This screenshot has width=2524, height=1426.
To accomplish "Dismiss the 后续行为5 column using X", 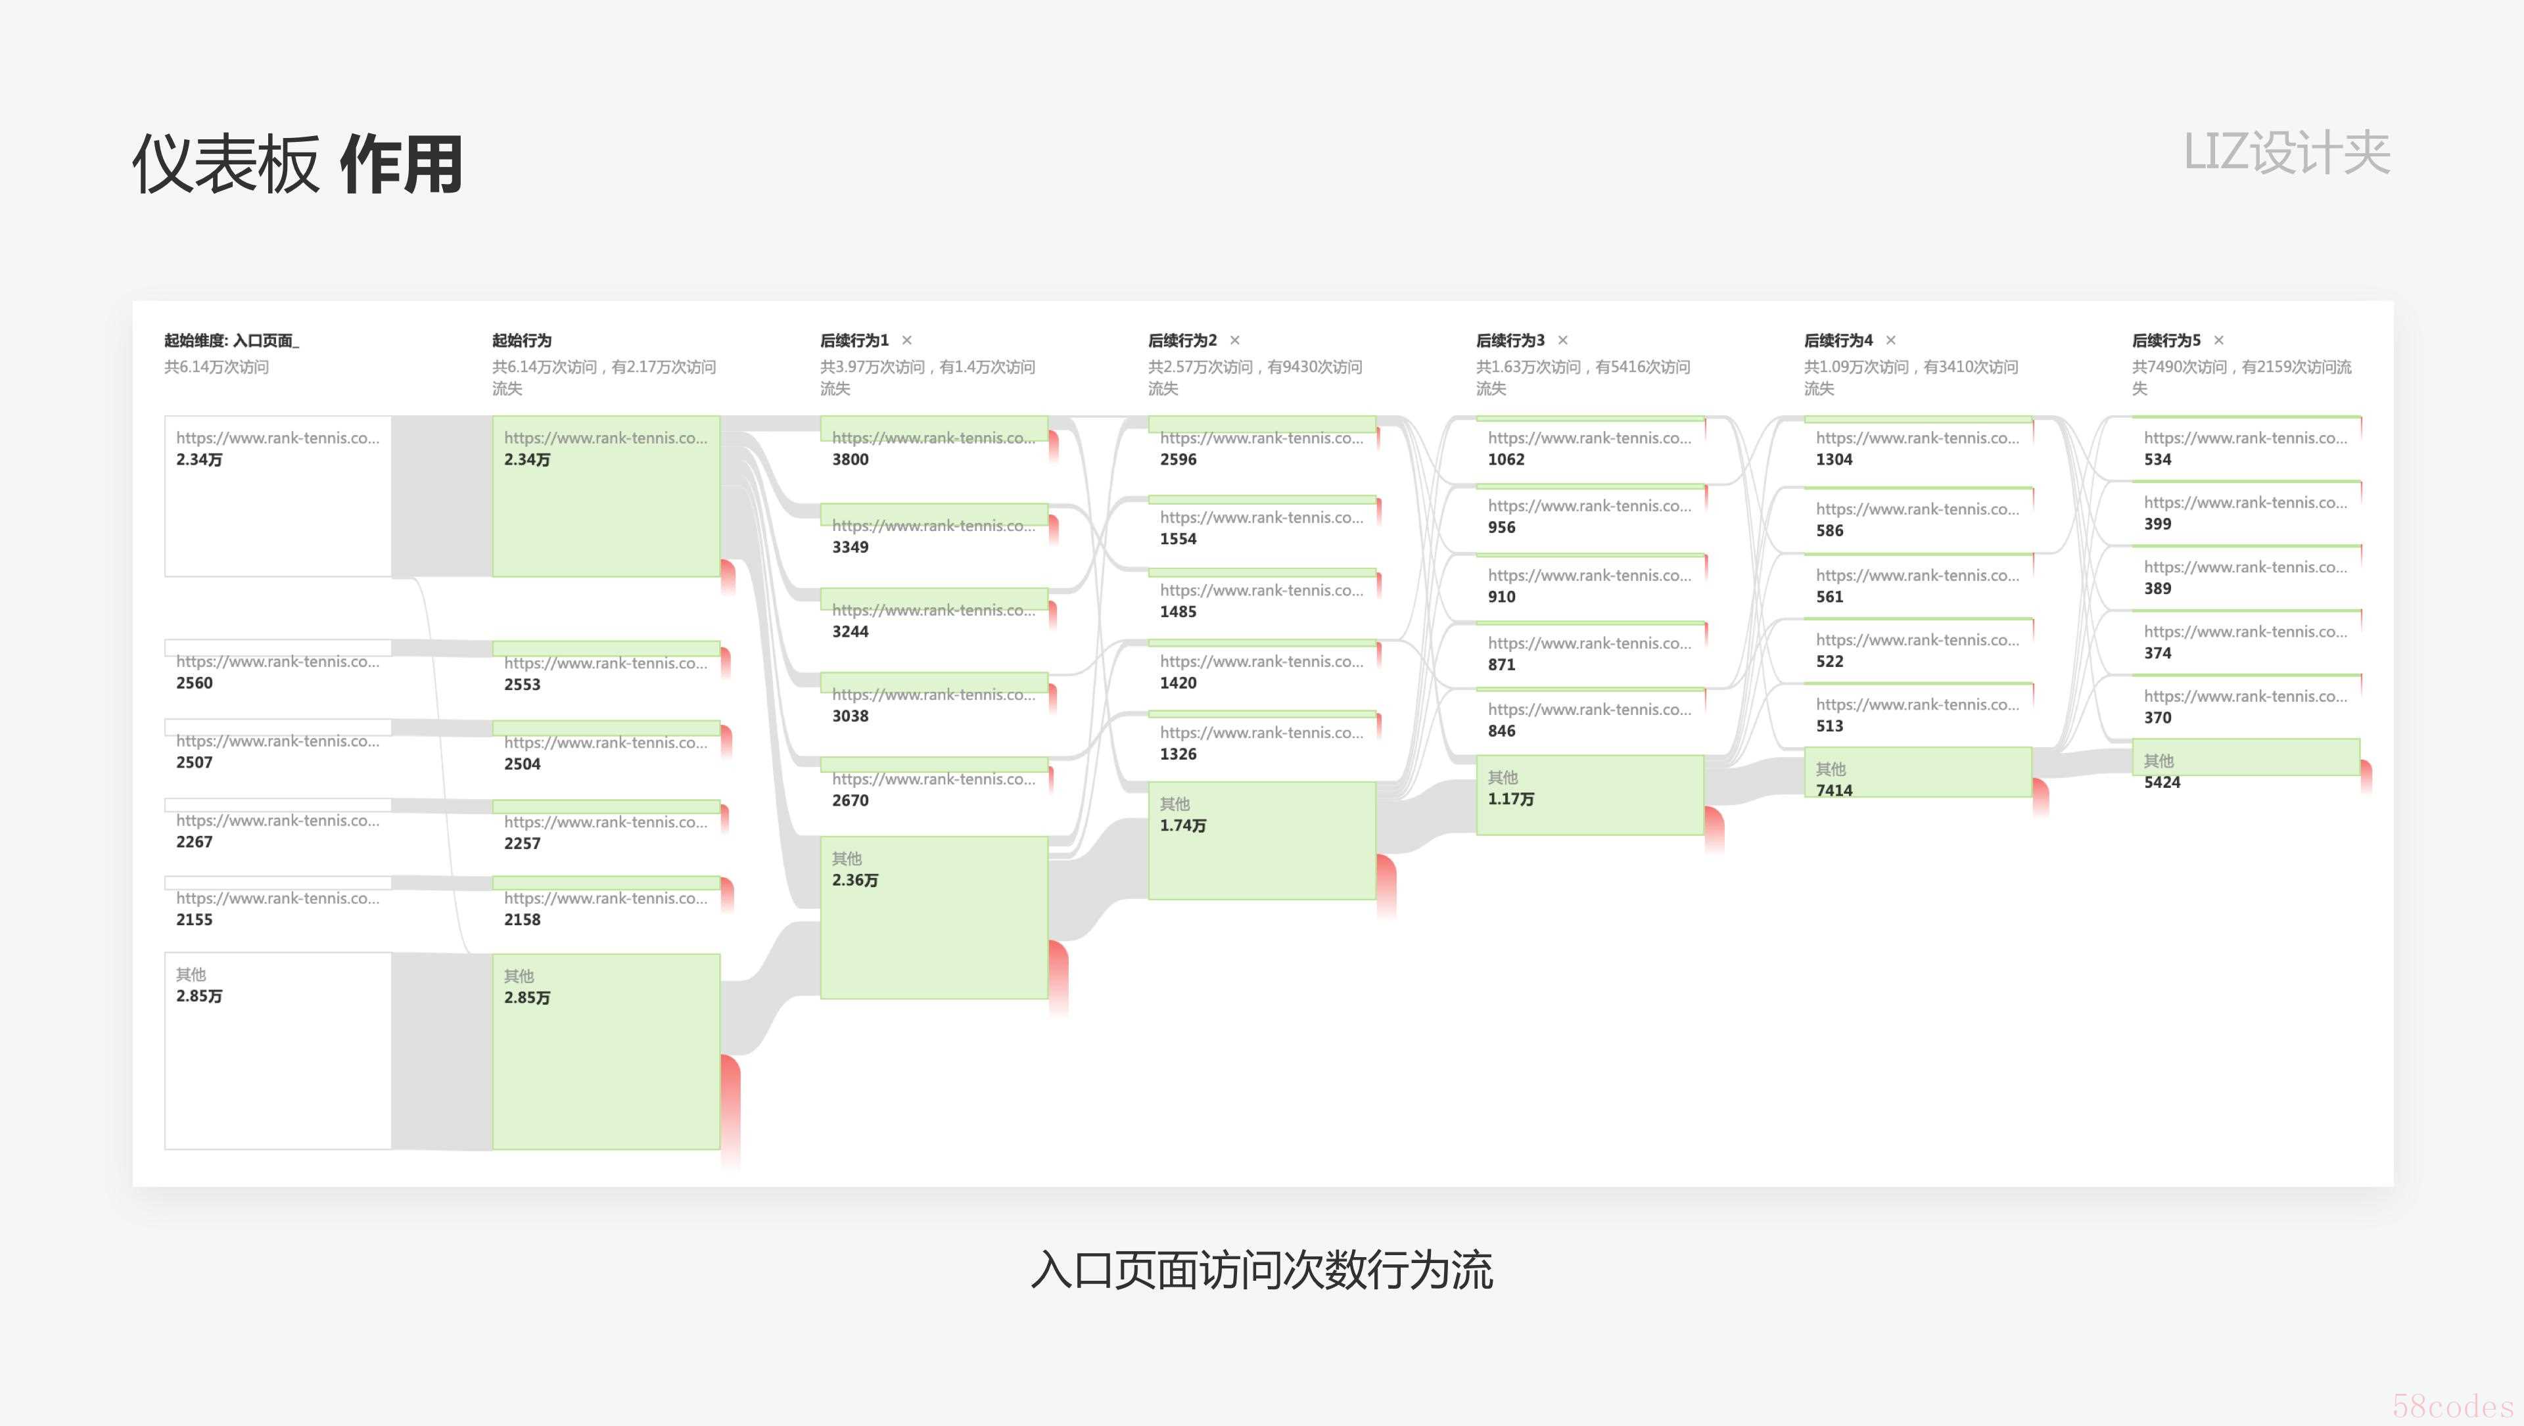I will [2219, 341].
